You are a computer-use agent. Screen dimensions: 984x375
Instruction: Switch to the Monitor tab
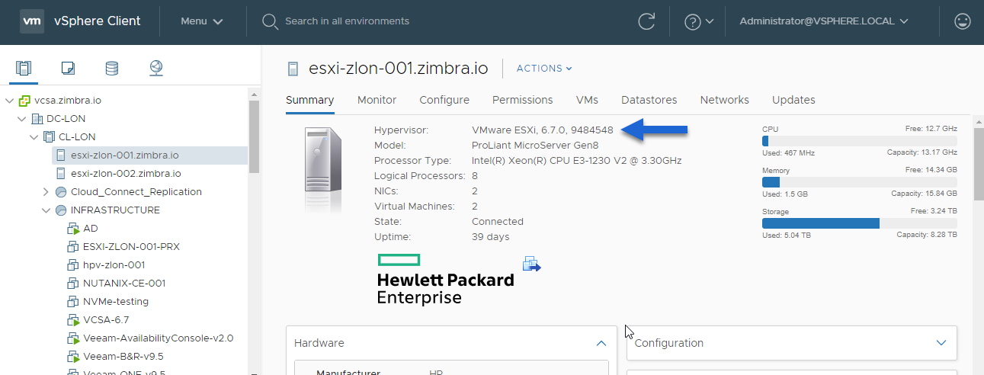(377, 100)
